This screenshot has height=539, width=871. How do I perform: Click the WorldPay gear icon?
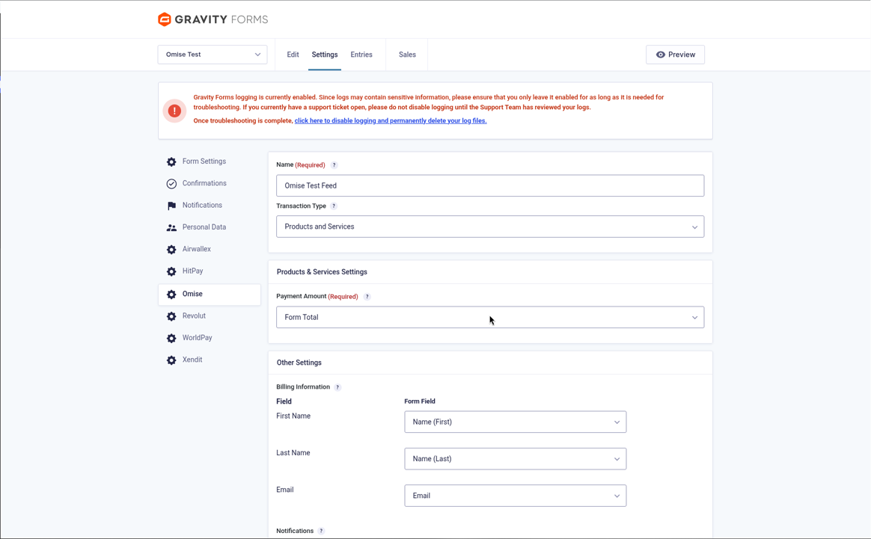click(171, 338)
